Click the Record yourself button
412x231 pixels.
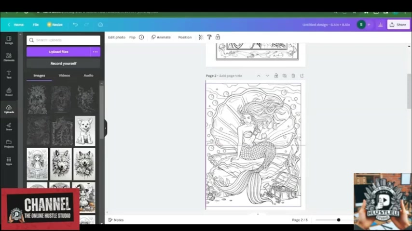point(63,64)
